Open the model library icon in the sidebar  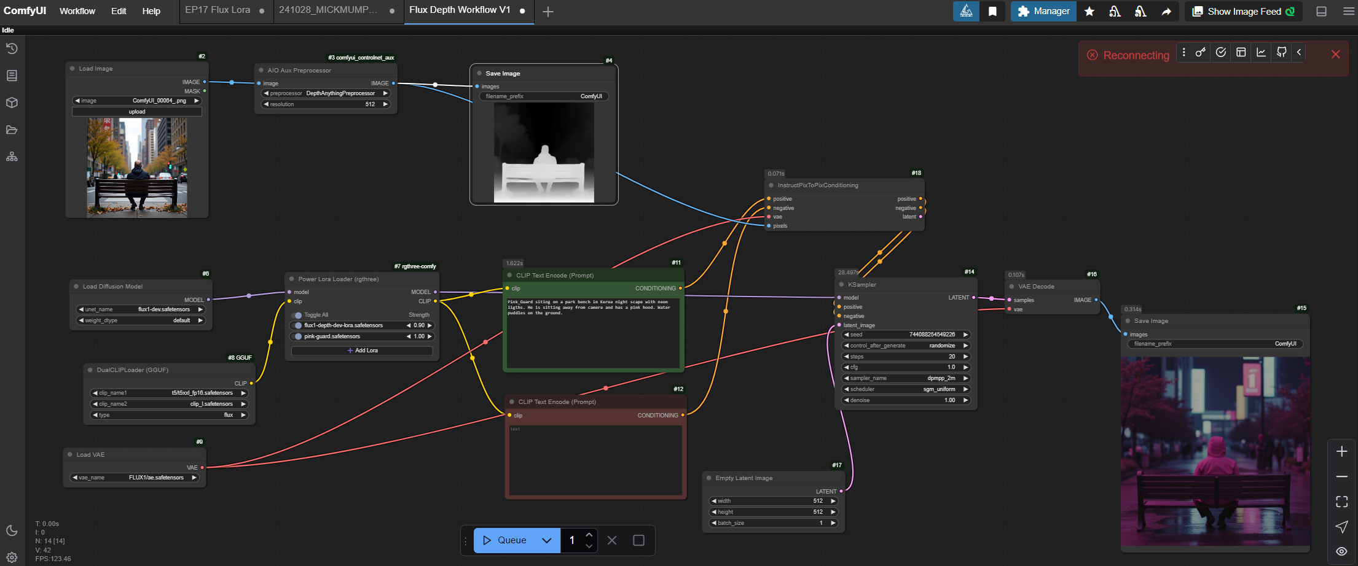click(12, 103)
